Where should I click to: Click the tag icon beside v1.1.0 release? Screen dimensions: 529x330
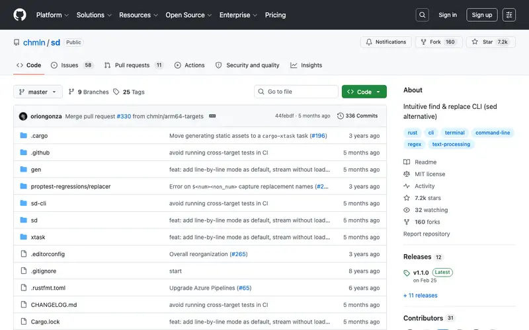tap(407, 273)
